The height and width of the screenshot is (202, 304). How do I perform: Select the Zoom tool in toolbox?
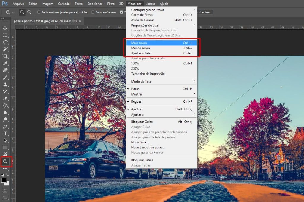[x=5, y=161]
